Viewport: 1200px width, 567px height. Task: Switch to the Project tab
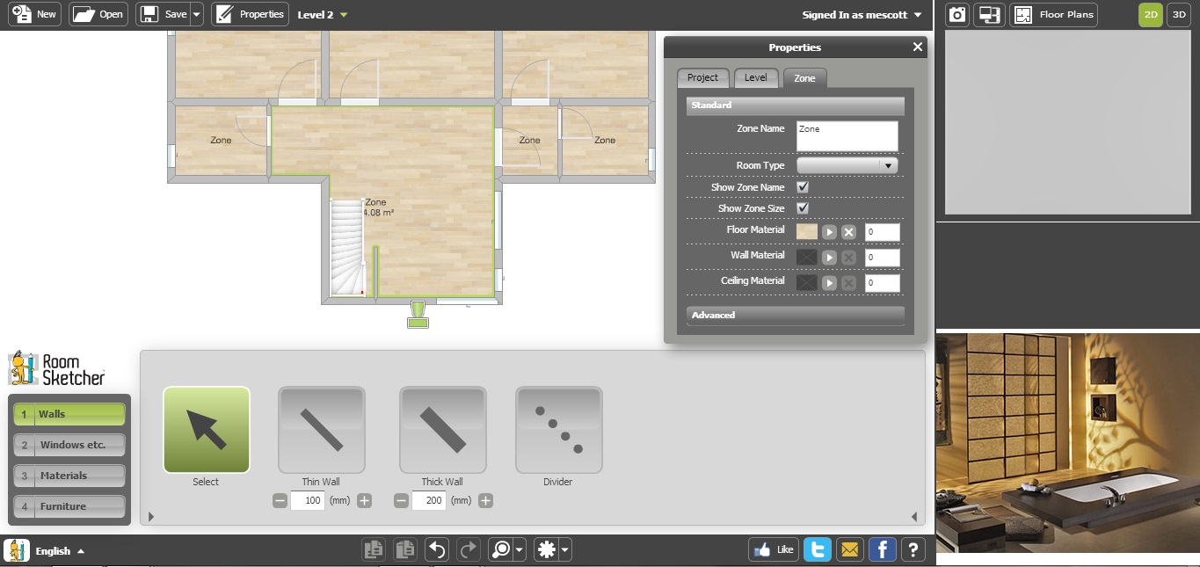tap(702, 77)
